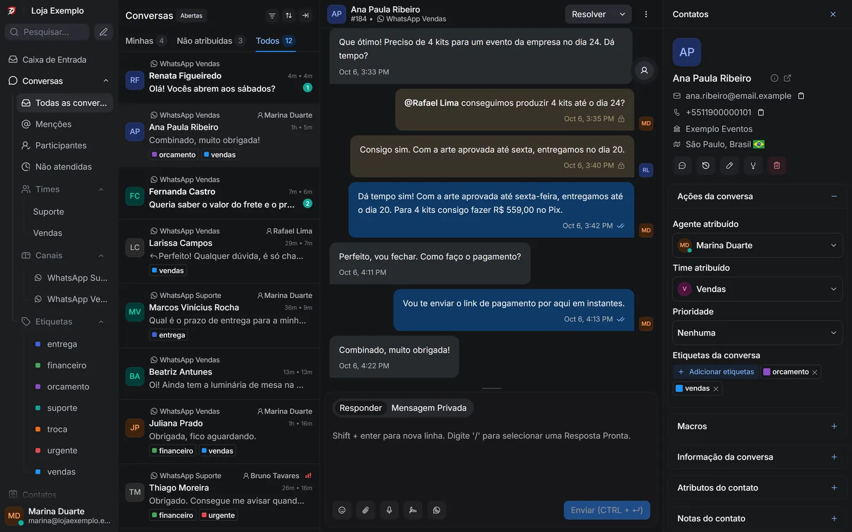
Task: Click the sort conversations arrows icon
Action: point(289,15)
